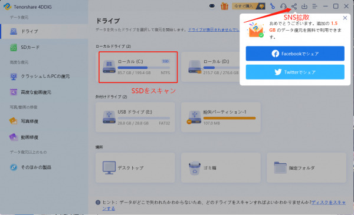Image resolution: width=354 pixels, height=215 pixels.
Task: Click the 28.8 GB / 28.8 GB text
Action: click(x=133, y=123)
